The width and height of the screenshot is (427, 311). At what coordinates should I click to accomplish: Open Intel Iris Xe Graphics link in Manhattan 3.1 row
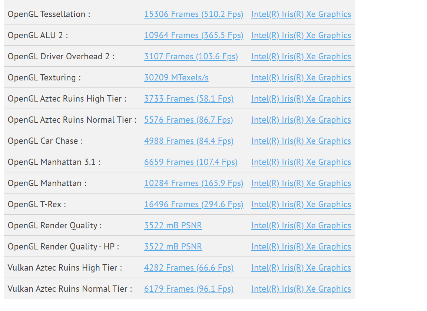[301, 162]
